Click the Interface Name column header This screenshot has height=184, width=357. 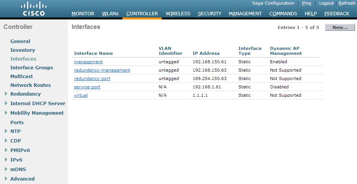pyautogui.click(x=93, y=53)
